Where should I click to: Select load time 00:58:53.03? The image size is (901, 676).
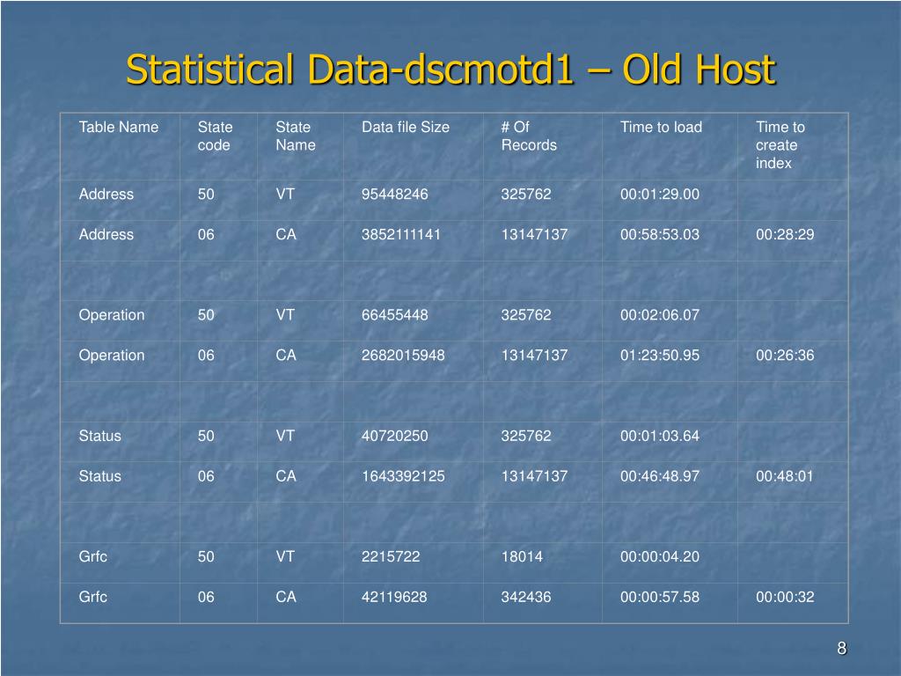pyautogui.click(x=660, y=234)
